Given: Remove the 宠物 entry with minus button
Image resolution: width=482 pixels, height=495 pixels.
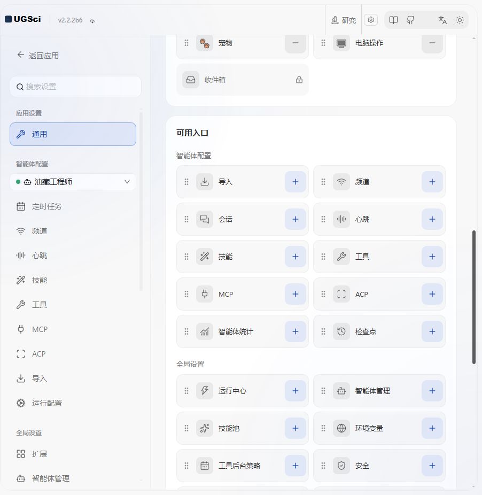Looking at the screenshot, I should click(x=296, y=43).
